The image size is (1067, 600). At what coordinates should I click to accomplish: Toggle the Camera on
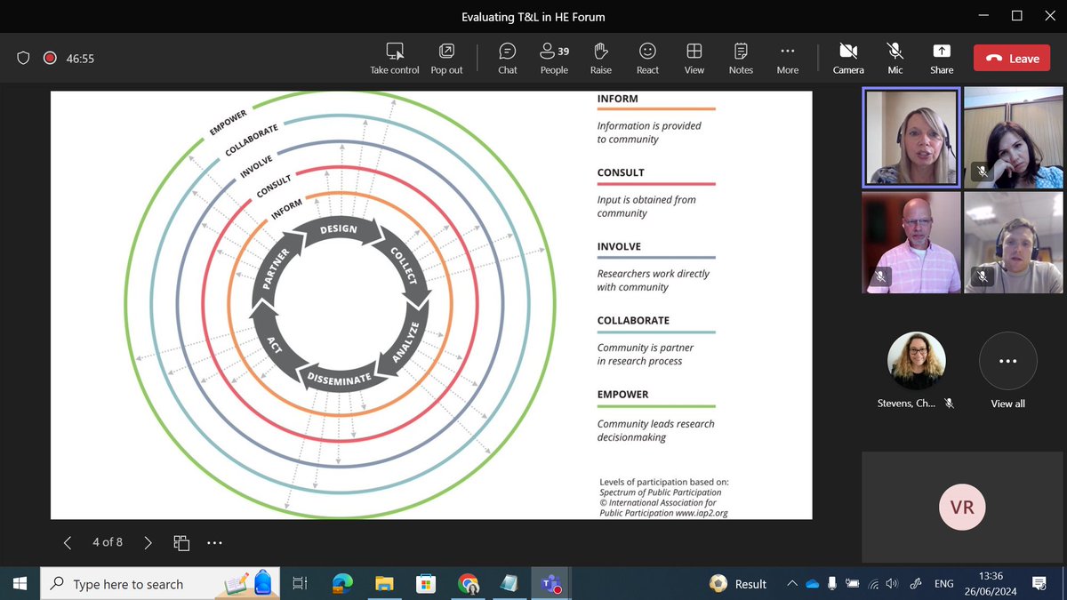tap(847, 58)
